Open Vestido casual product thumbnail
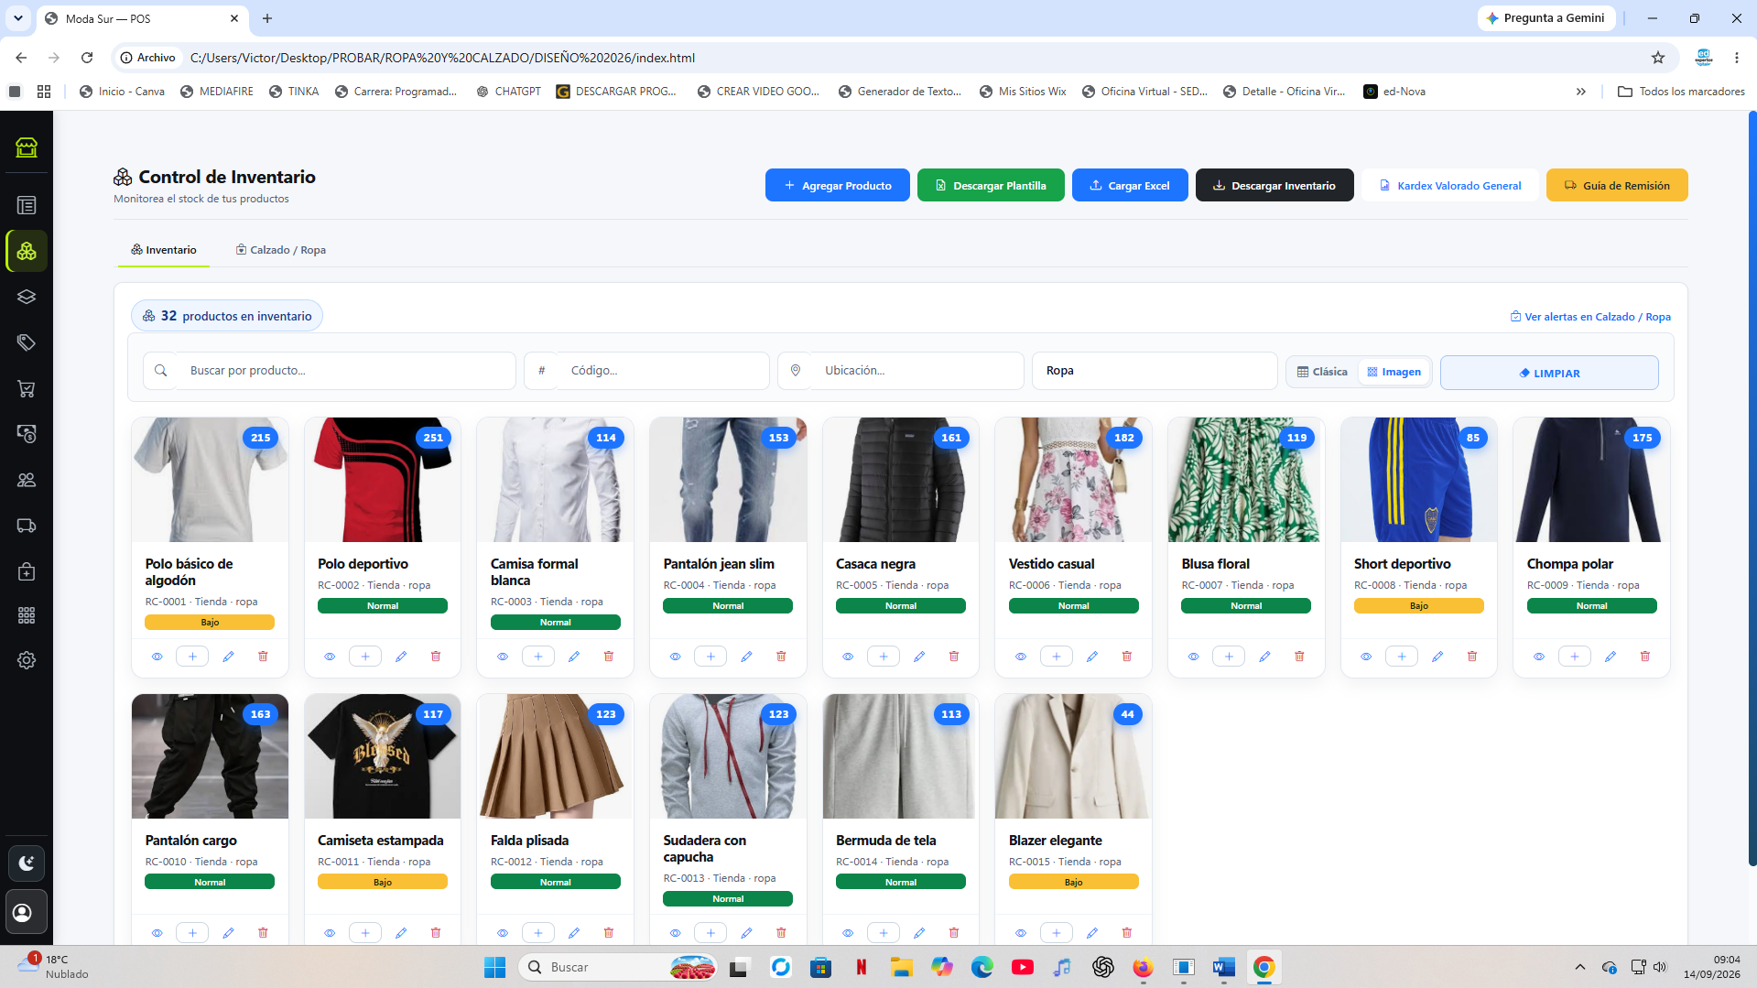 1073,480
